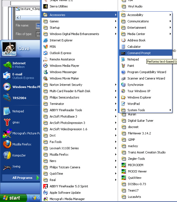Image resolution: width=177 pixels, height=202 pixels.
Task: Launch Windows Movie Maker icon
Action: click(x=45, y=78)
